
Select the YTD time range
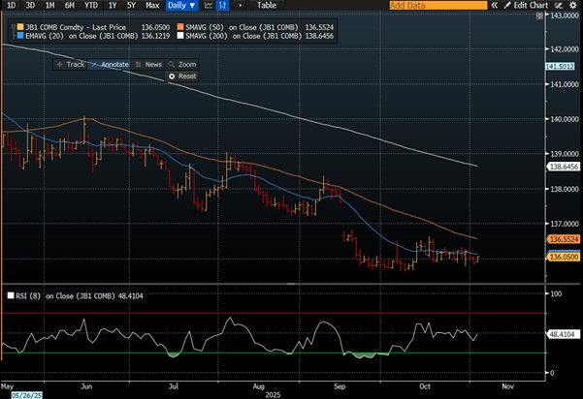pyautogui.click(x=89, y=6)
